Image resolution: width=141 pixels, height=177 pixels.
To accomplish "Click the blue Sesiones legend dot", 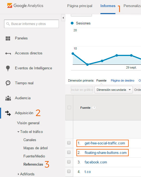I will (72, 23).
